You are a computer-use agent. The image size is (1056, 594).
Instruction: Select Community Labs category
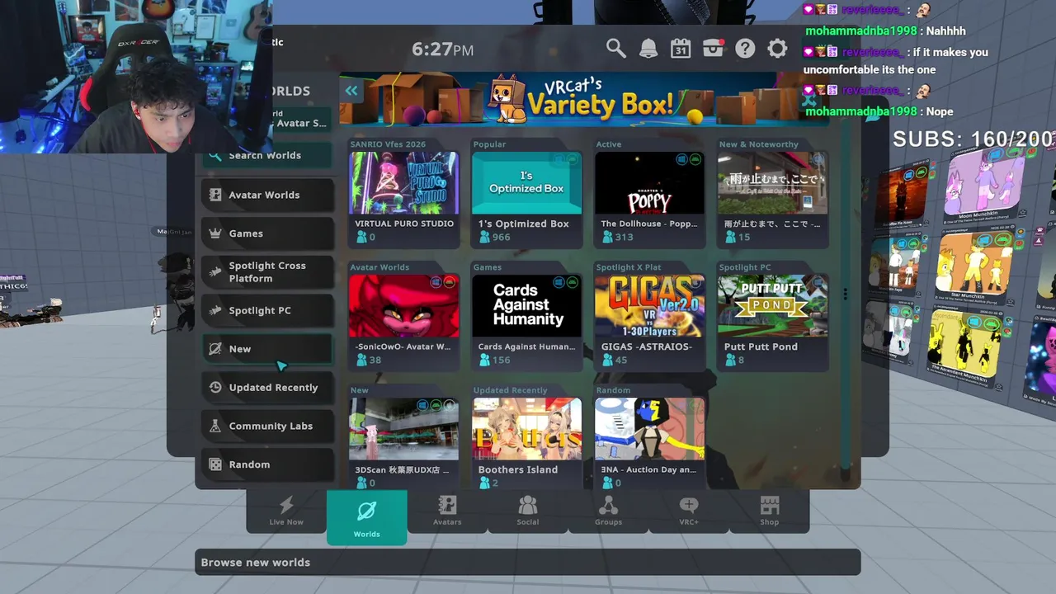coord(268,426)
